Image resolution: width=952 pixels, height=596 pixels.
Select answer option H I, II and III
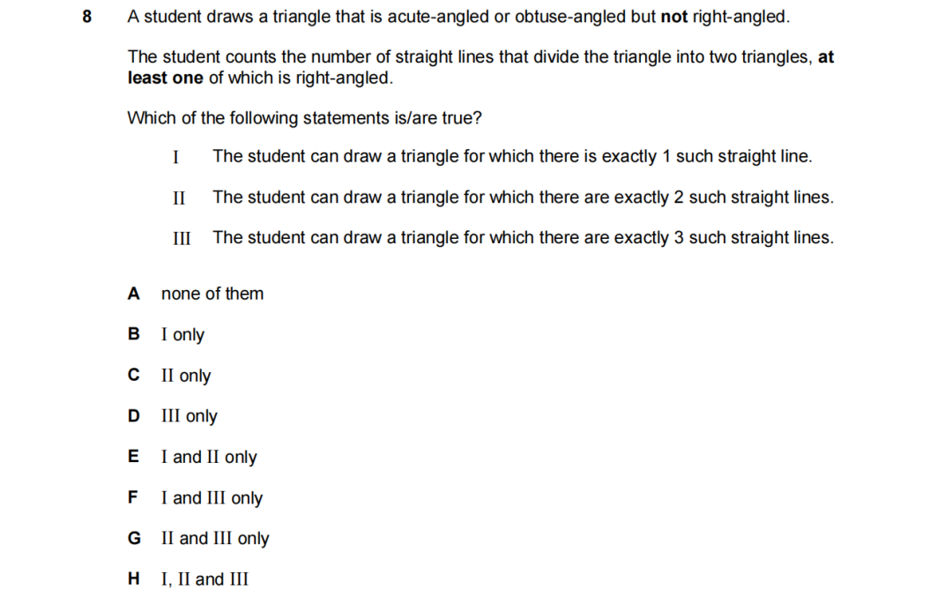pyautogui.click(x=189, y=579)
